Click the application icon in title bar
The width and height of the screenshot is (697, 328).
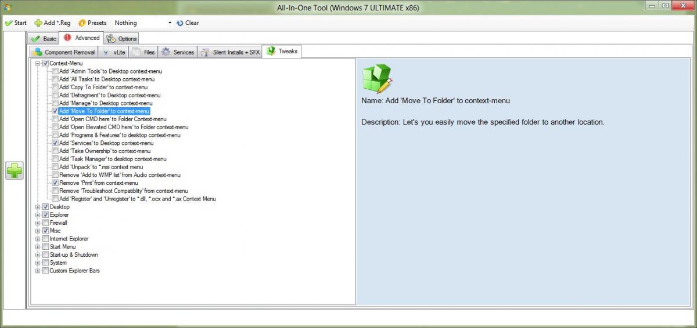8,8
